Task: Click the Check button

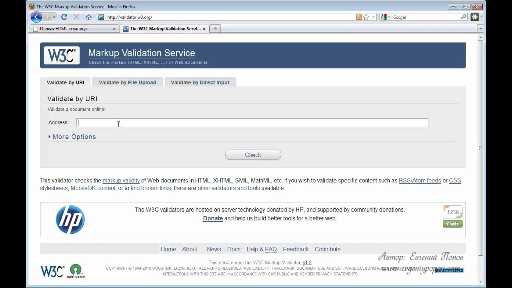Action: point(253,155)
